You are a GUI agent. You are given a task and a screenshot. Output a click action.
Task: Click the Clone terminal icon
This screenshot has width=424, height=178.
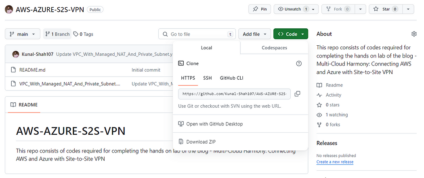click(x=181, y=64)
